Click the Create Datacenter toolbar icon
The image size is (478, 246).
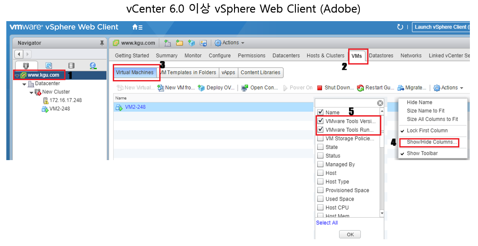click(168, 43)
